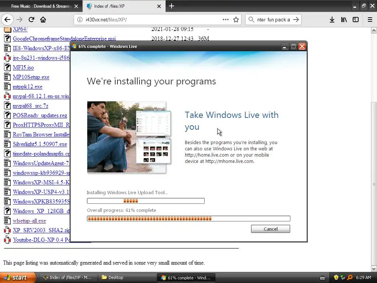Switch to the Free Music tab

(x=41, y=6)
